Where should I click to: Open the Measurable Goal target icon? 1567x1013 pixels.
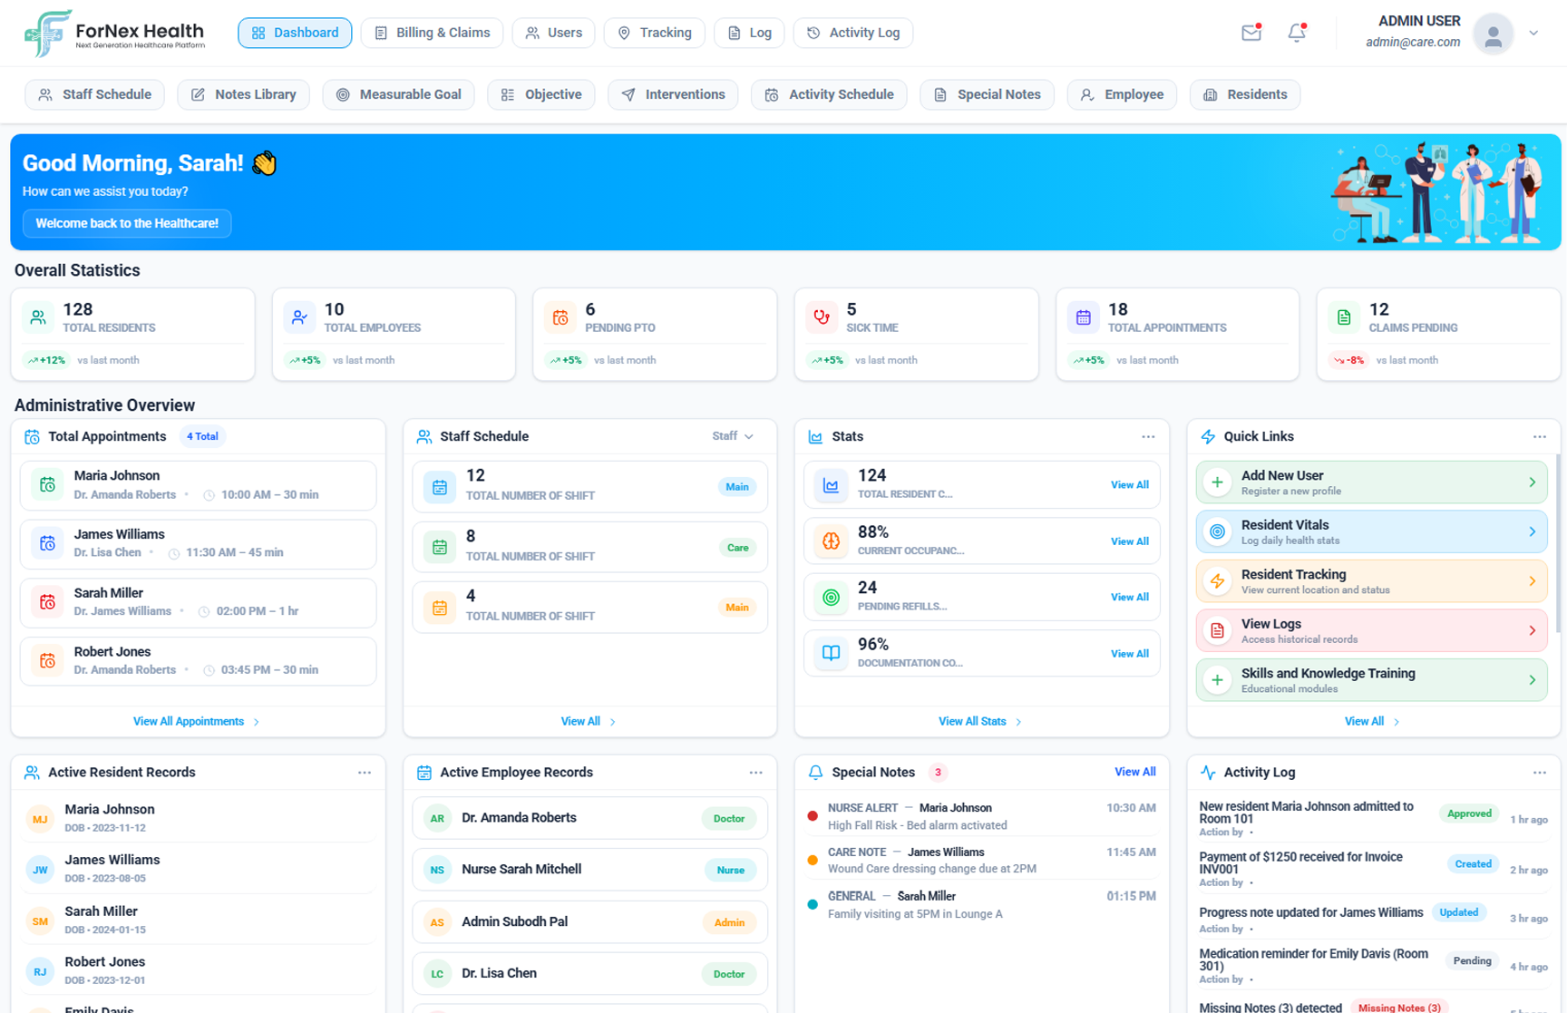[343, 94]
